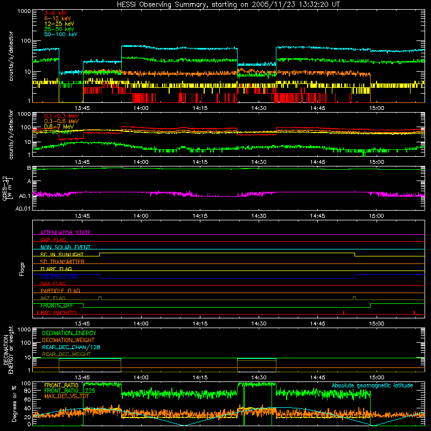Click counts/s/detector axis label of top panel
The width and height of the screenshot is (431, 431).
11,56
